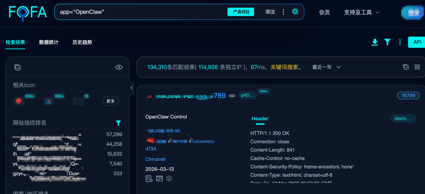This screenshot has width=425, height=194.
Task: Open the filter funnel icon in top toolbar
Action: [388, 42]
